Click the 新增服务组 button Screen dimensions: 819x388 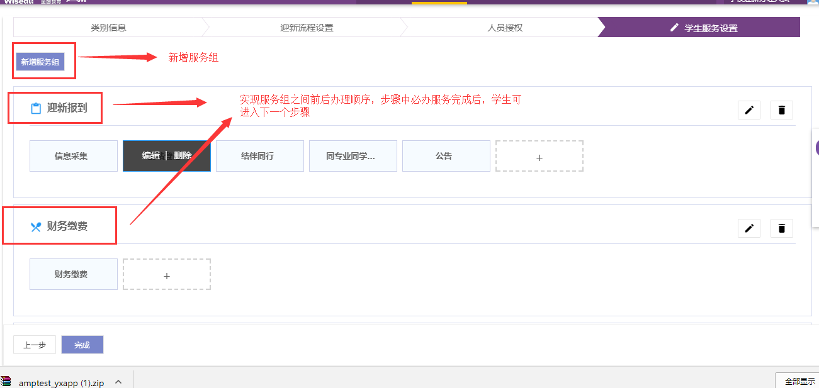(x=40, y=62)
